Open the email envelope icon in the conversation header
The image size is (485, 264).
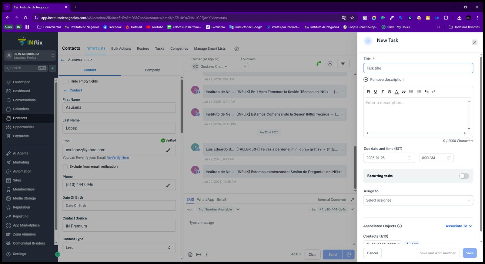click(x=330, y=64)
